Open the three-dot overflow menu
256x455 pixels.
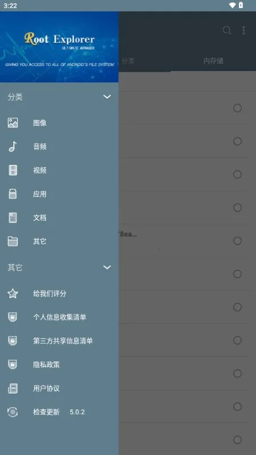[x=243, y=30]
